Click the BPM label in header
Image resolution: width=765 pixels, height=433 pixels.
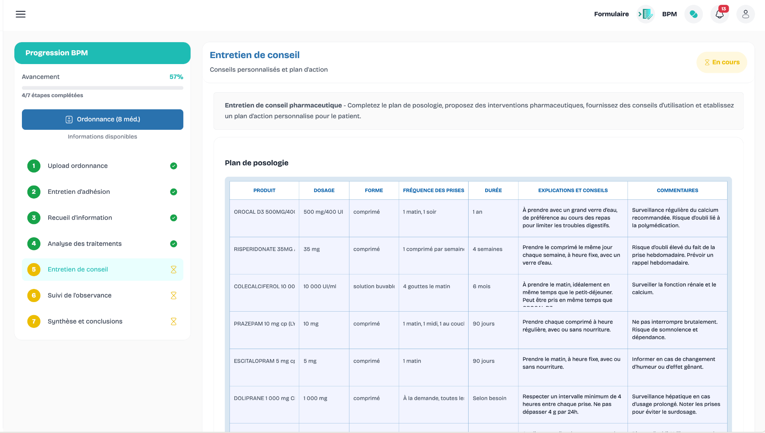pyautogui.click(x=669, y=14)
